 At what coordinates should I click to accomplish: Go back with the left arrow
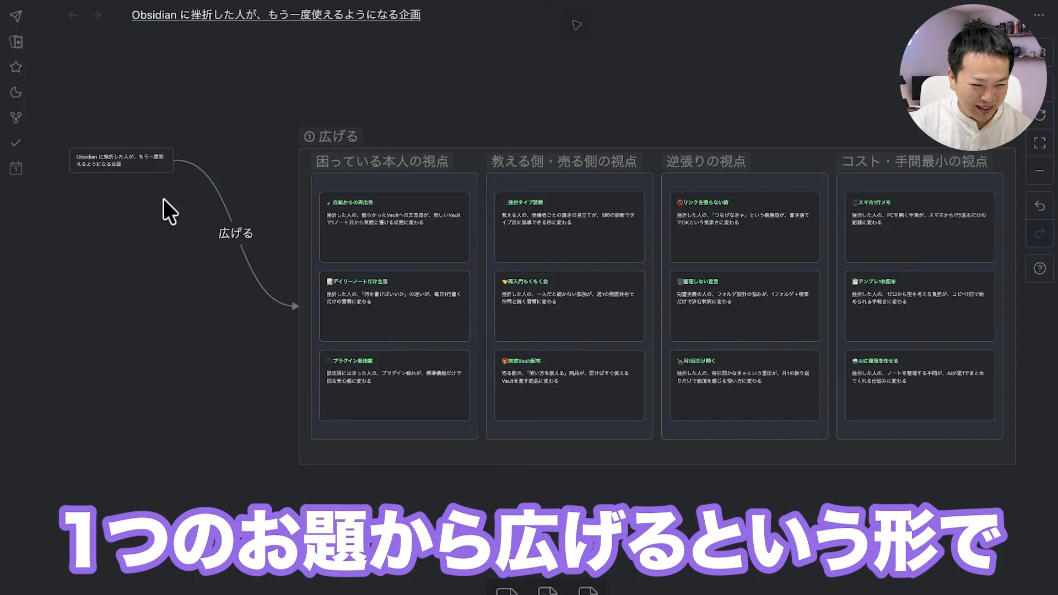[x=73, y=15]
